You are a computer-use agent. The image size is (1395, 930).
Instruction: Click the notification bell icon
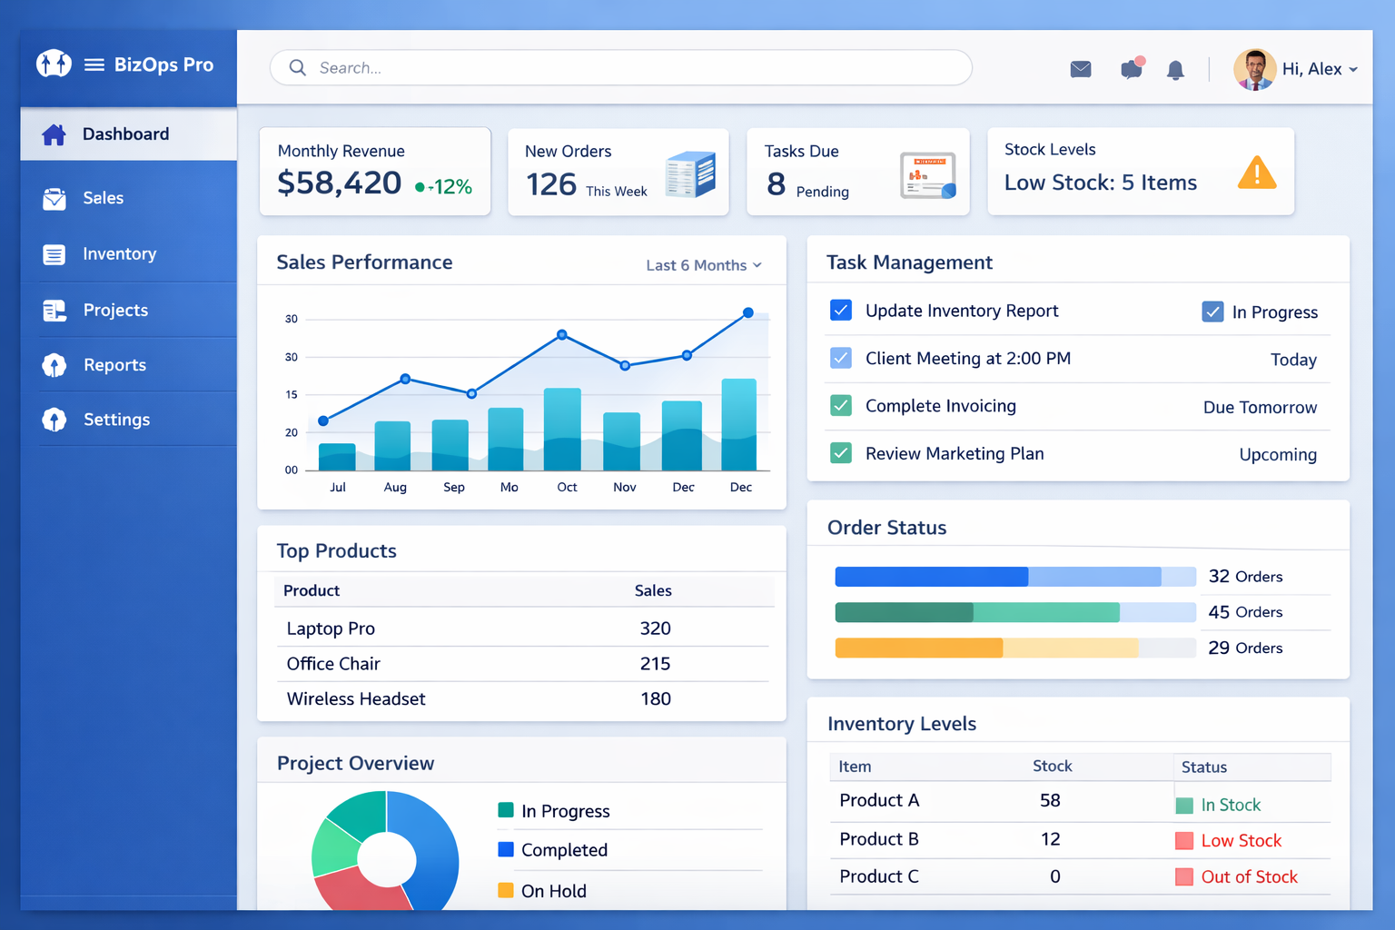coord(1175,69)
